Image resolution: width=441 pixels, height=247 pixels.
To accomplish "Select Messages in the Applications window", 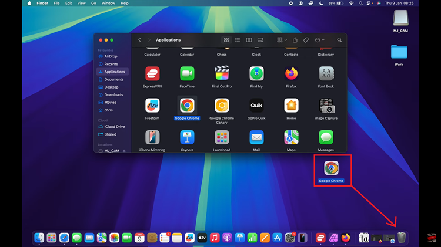I will click(326, 137).
